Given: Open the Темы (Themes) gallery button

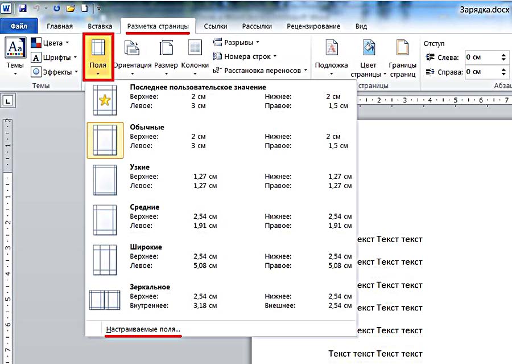Looking at the screenshot, I should (15, 54).
